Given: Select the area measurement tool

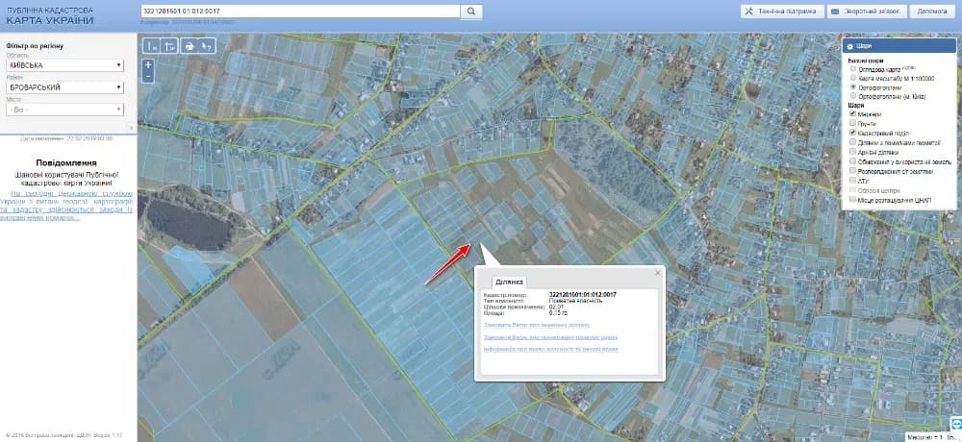Looking at the screenshot, I should click(x=169, y=46).
